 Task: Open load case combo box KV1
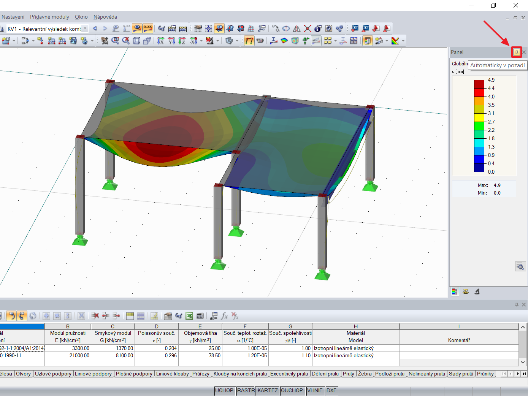[x=47, y=29]
